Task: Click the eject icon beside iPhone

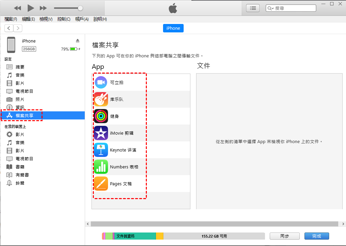Action: point(78,40)
